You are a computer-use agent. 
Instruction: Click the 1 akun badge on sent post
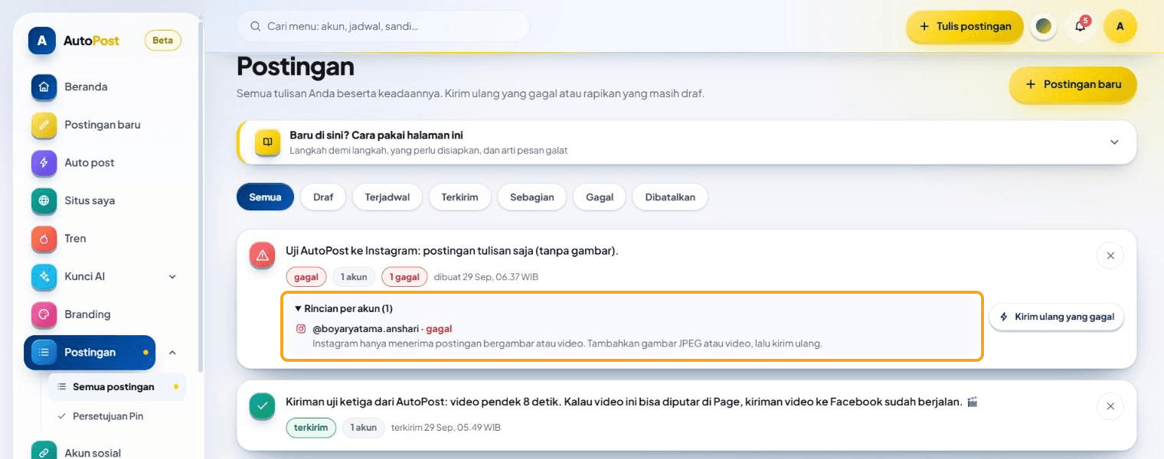[364, 428]
